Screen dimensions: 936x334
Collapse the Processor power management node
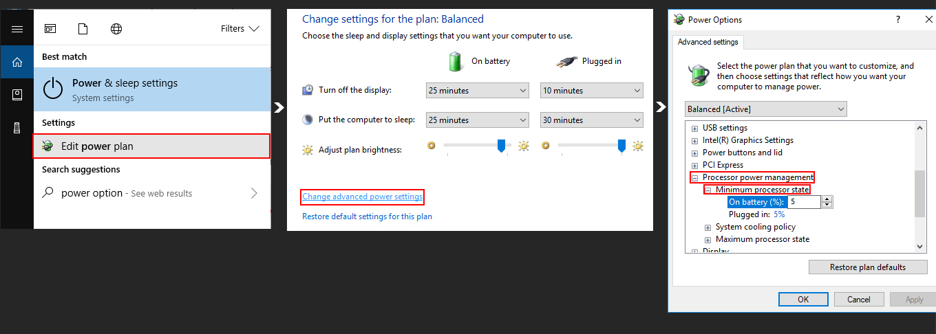(695, 177)
